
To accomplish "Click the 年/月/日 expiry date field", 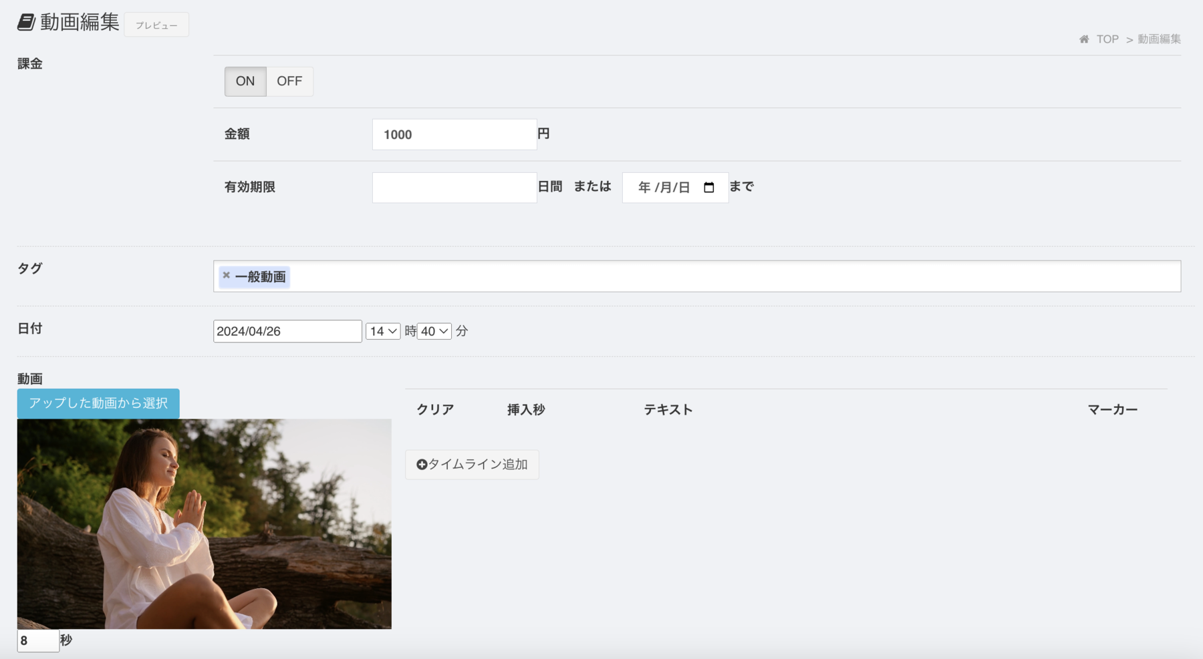I will [675, 188].
